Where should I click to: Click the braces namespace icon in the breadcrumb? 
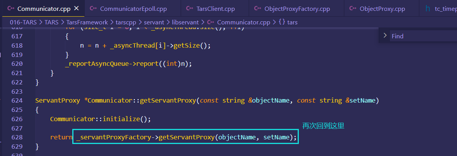[x=282, y=22]
